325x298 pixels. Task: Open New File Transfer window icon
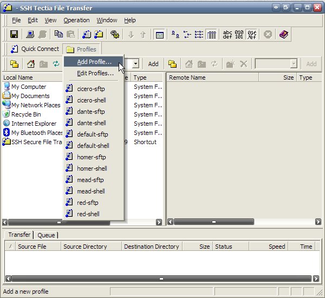99,34
